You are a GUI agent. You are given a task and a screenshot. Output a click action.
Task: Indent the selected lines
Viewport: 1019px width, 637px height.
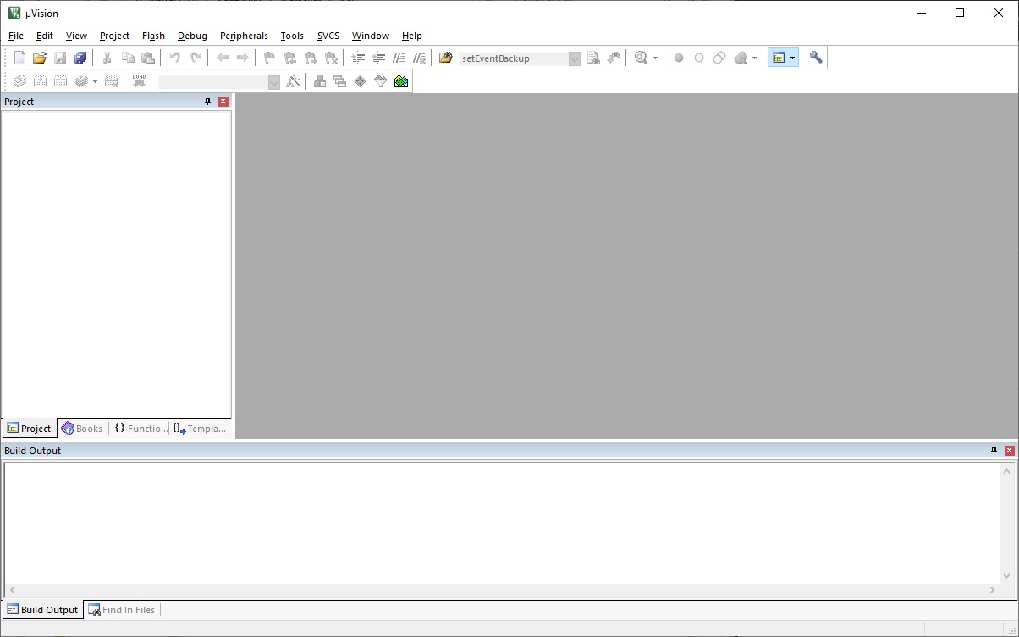[358, 58]
